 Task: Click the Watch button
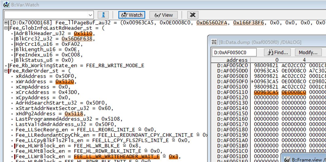point(132,15)
